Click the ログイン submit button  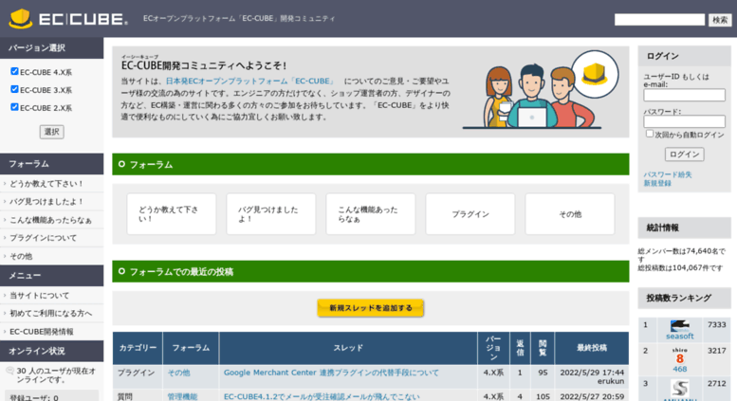point(685,154)
